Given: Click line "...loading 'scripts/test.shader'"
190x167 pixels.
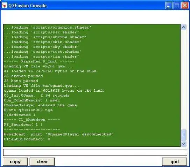Looking at the screenshot, I should (x=43, y=52).
